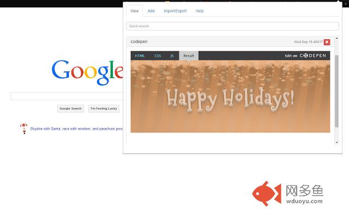Show the CSS tab in the CodePen embed

[x=158, y=56]
